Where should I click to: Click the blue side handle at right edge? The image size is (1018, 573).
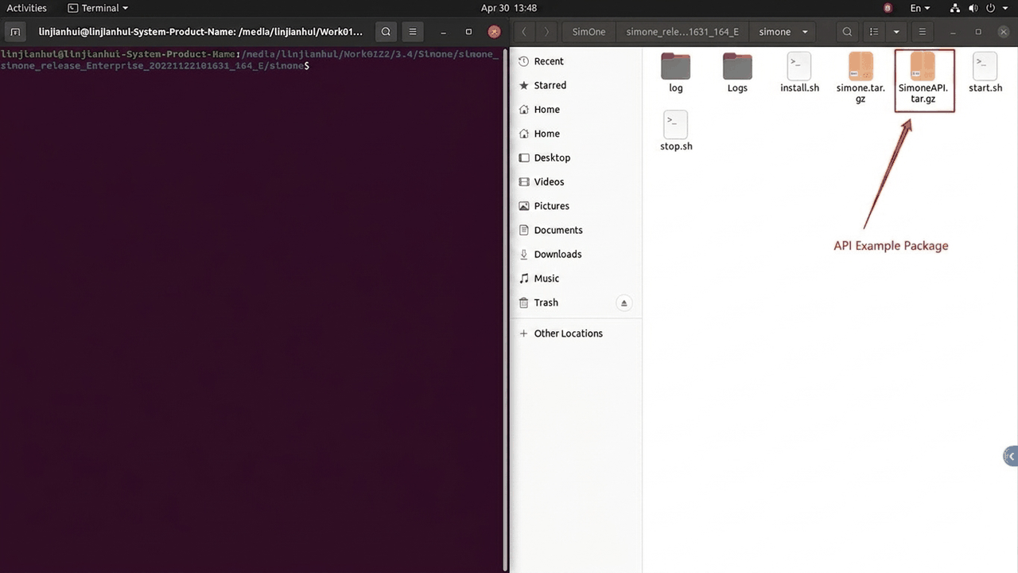[x=1011, y=456]
